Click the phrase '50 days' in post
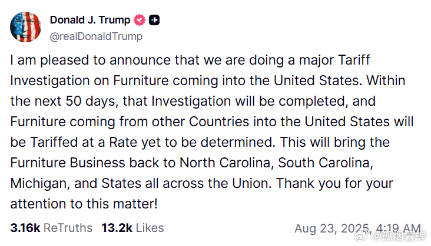Viewport: 431px width, 246px height. 92,101
